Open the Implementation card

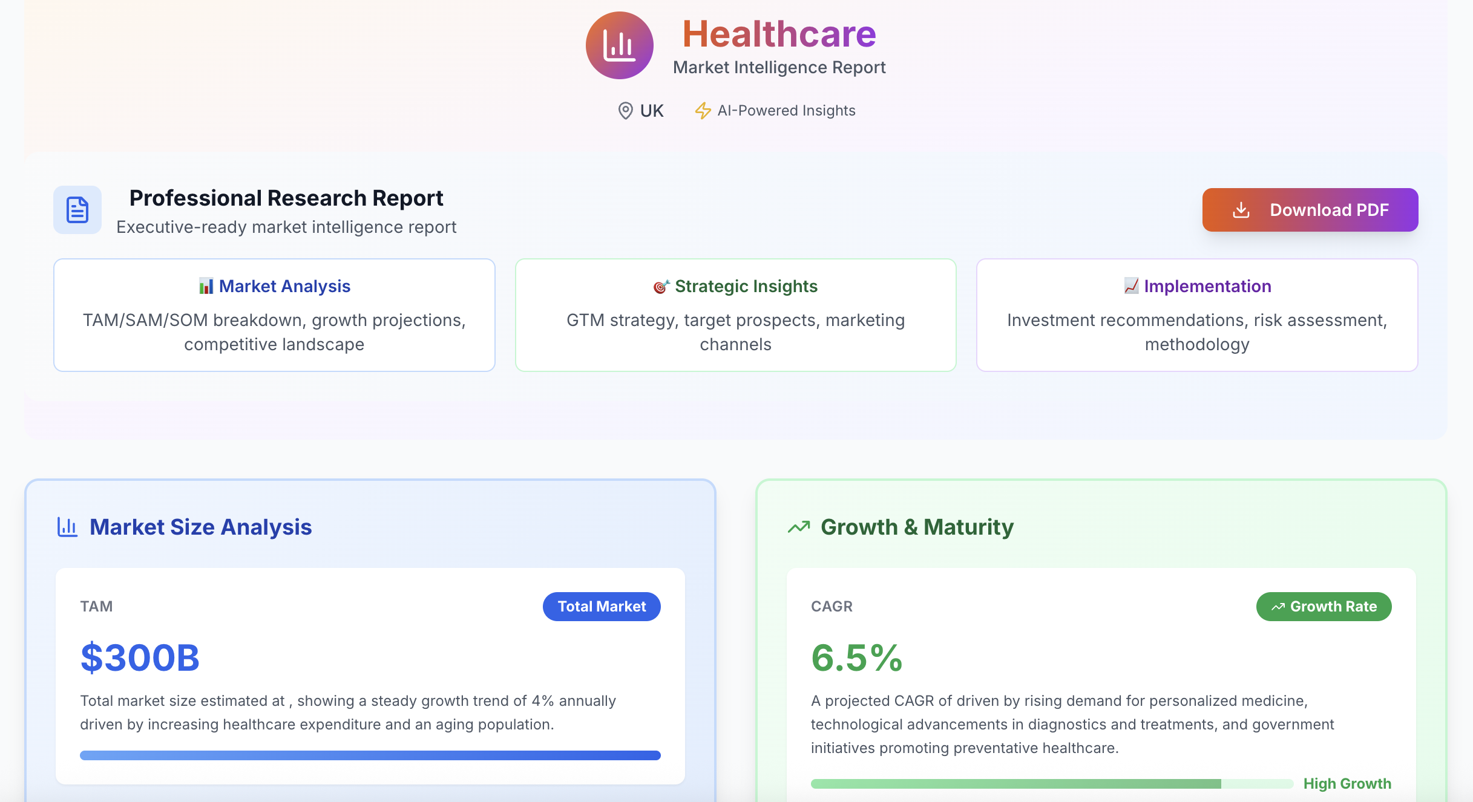[1196, 315]
